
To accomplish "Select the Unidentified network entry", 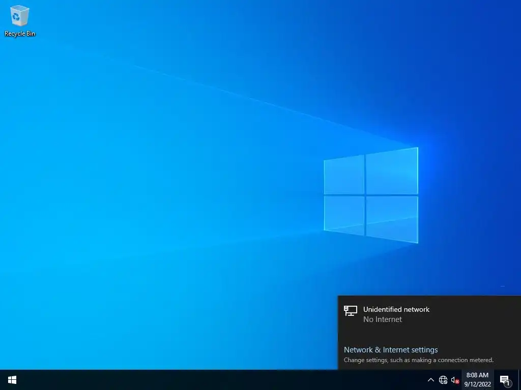I will [429, 314].
